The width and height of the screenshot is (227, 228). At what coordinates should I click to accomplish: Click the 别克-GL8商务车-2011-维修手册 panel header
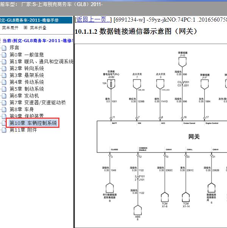(x=36, y=20)
